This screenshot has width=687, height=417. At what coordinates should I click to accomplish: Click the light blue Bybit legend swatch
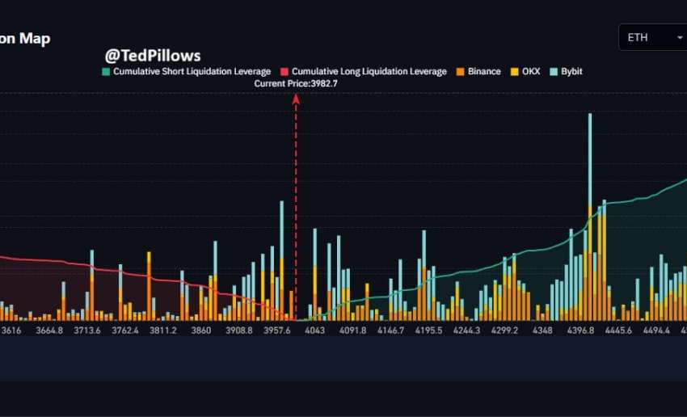(553, 72)
